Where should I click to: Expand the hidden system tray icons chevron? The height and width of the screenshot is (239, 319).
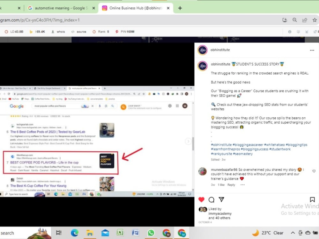[x=293, y=233]
